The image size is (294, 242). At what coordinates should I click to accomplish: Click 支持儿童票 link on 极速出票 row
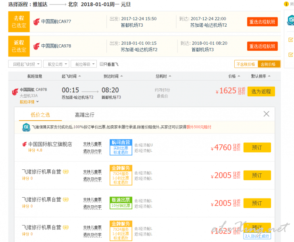click(x=92, y=200)
